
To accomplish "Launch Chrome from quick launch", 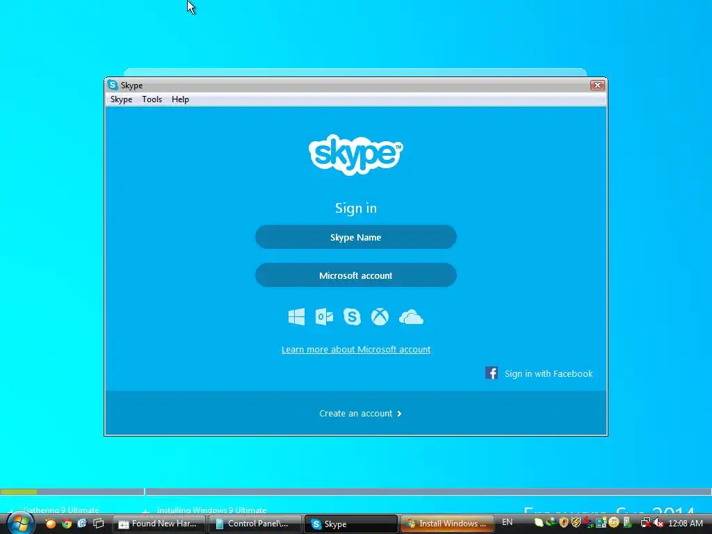I will [x=67, y=524].
